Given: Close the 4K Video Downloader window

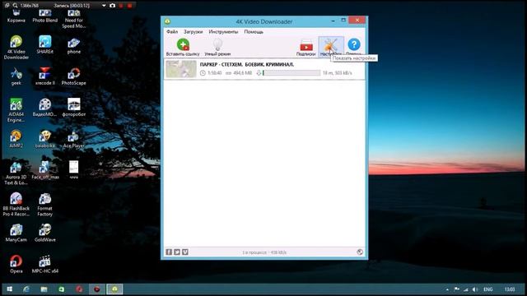Looking at the screenshot, I should (x=357, y=21).
